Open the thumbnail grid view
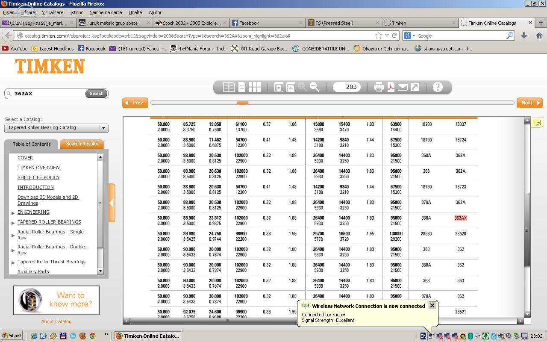Screen dimensions: 547x342 tap(255, 87)
